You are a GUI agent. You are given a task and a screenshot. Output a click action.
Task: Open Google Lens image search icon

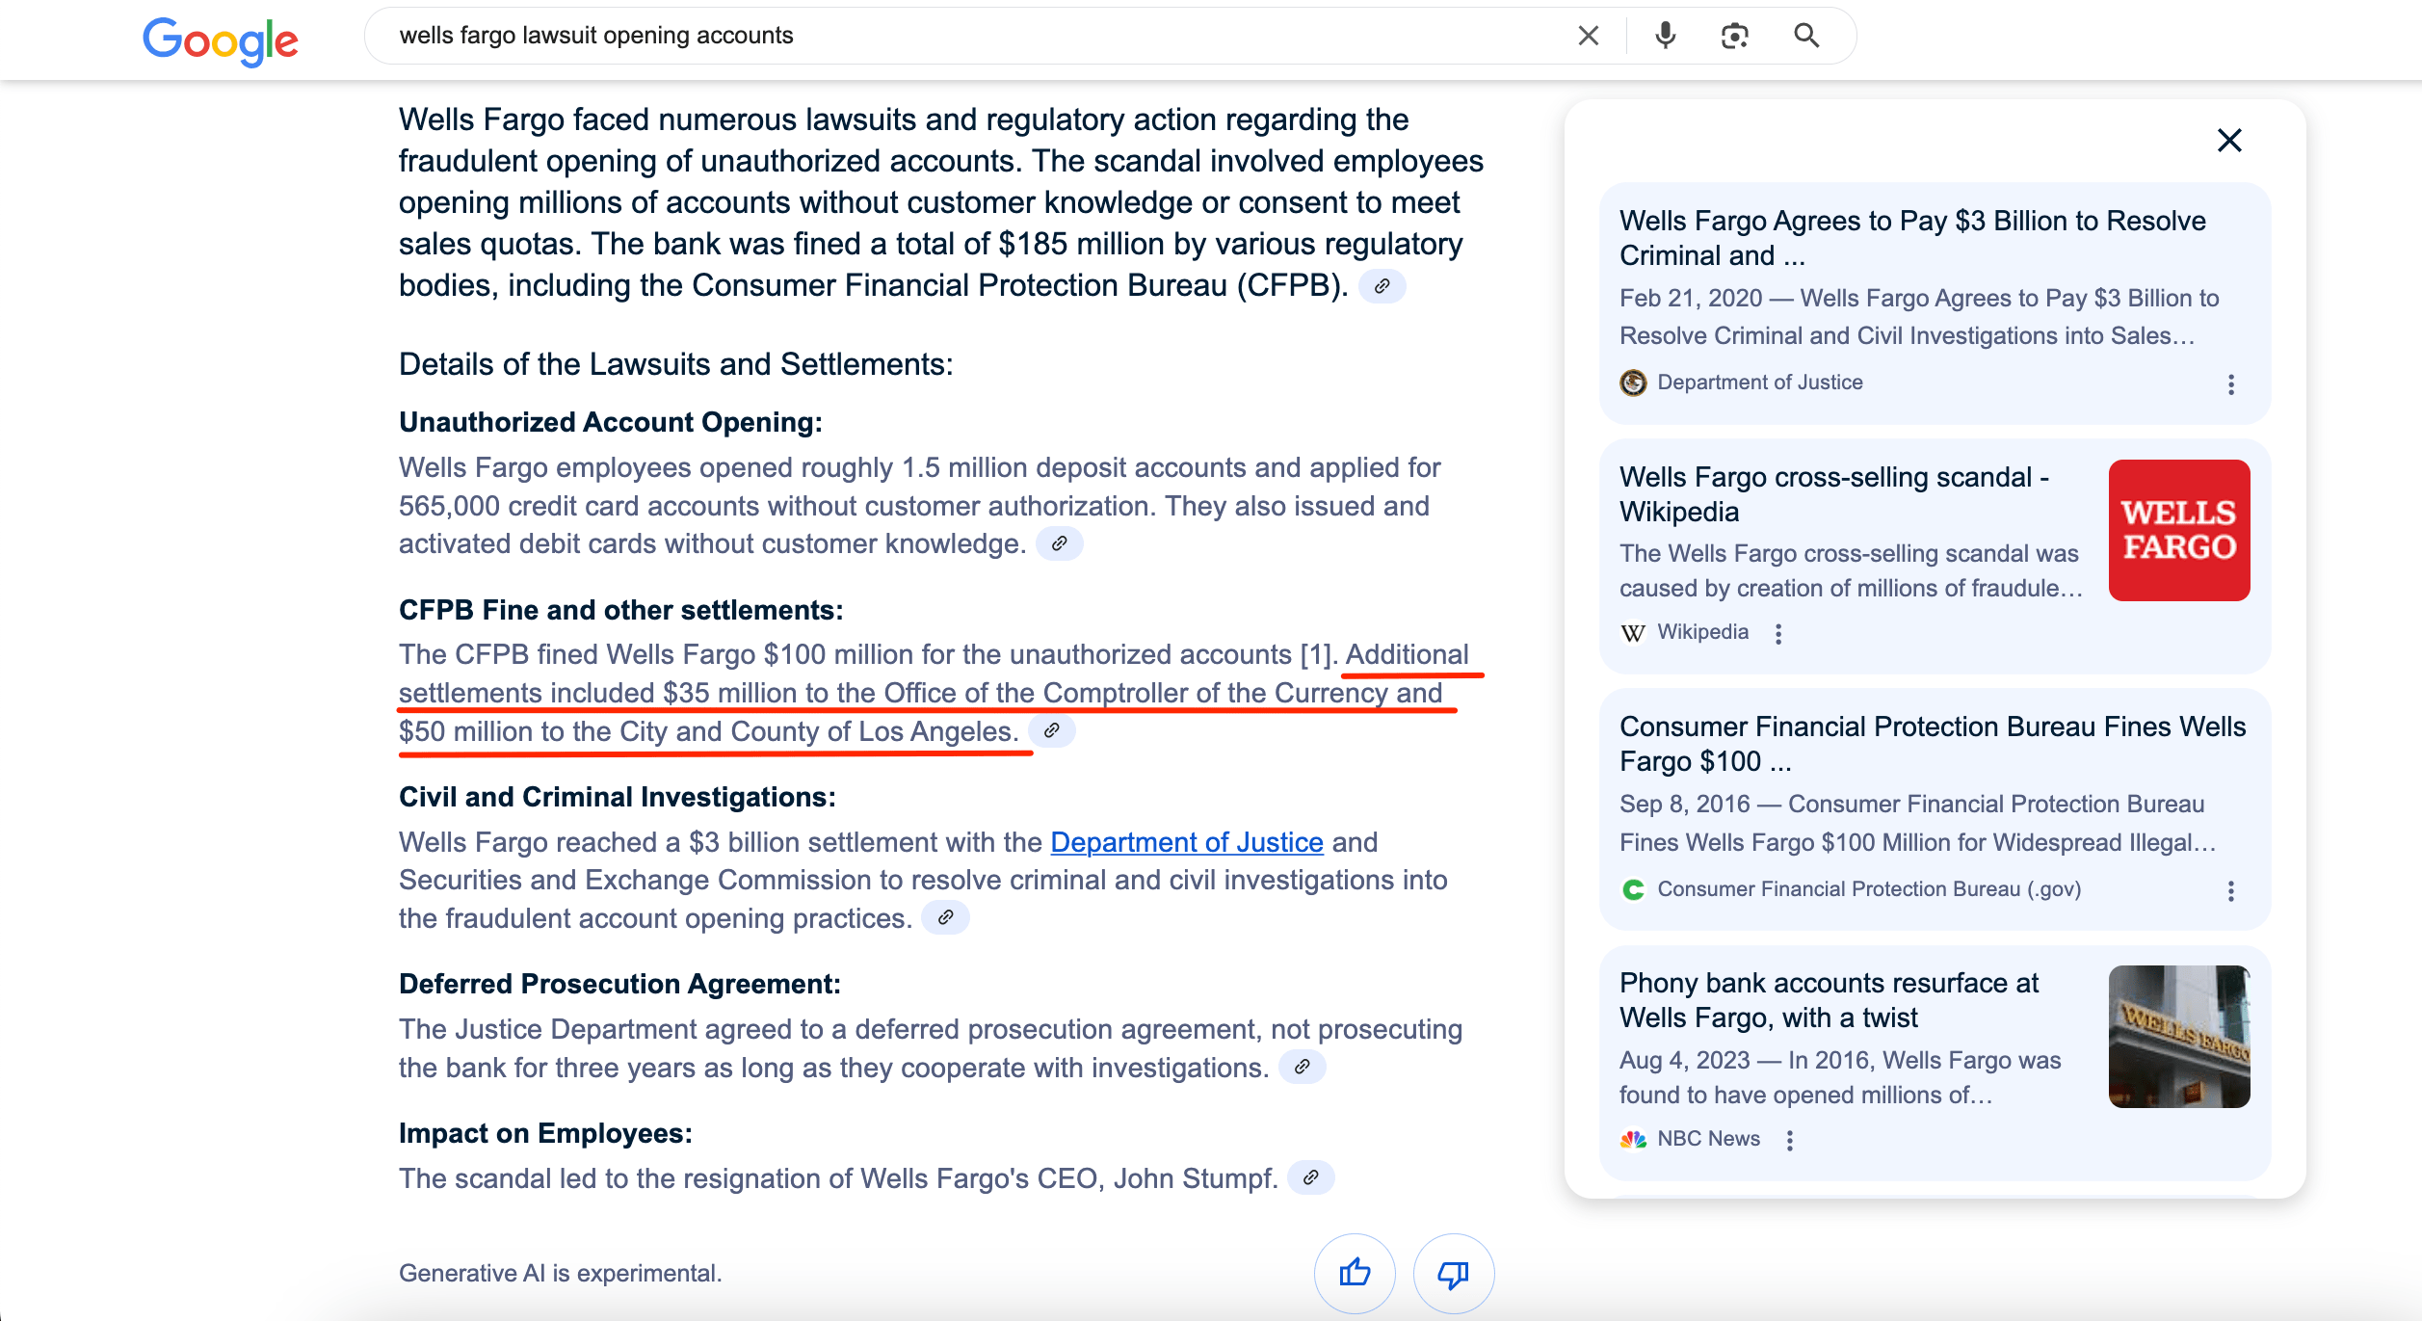pyautogui.click(x=1734, y=36)
